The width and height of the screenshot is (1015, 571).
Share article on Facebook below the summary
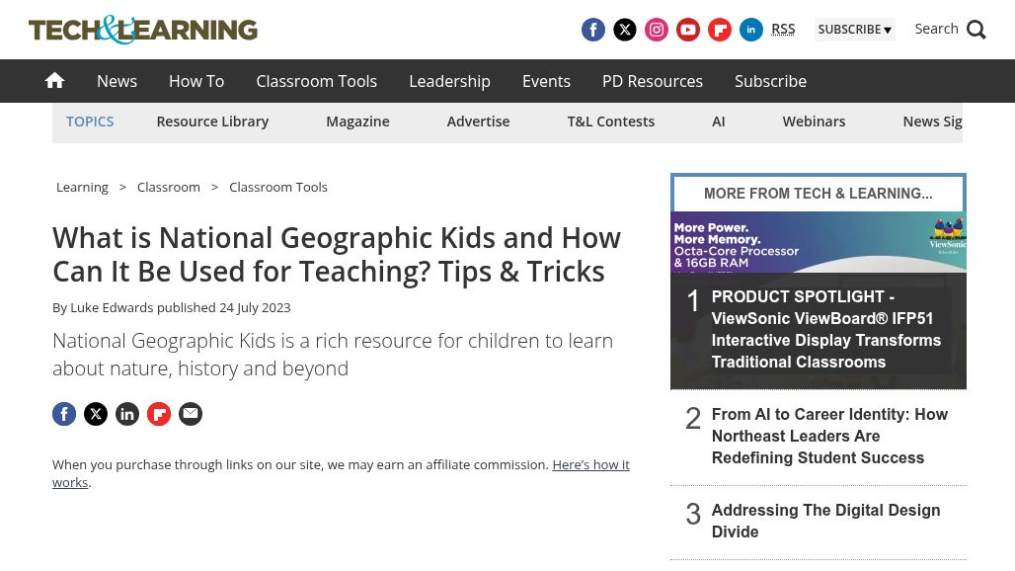(x=64, y=414)
